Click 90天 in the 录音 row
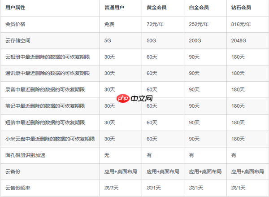 pos(194,89)
